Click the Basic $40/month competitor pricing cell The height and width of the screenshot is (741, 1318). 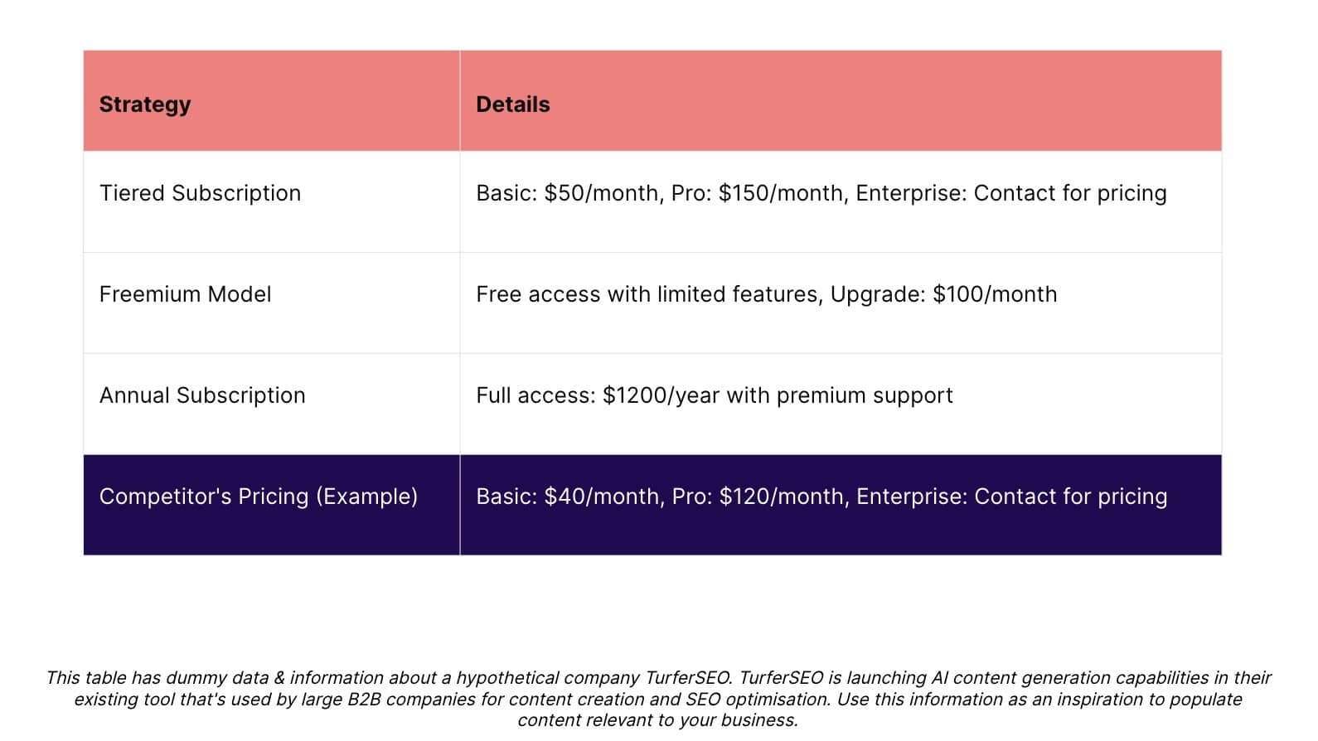(x=841, y=505)
